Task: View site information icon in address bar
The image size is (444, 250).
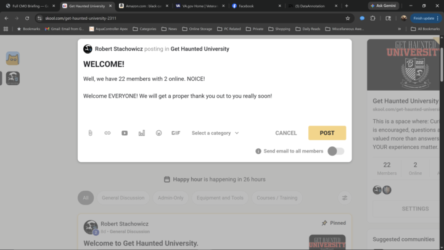Action: pyautogui.click(x=39, y=18)
